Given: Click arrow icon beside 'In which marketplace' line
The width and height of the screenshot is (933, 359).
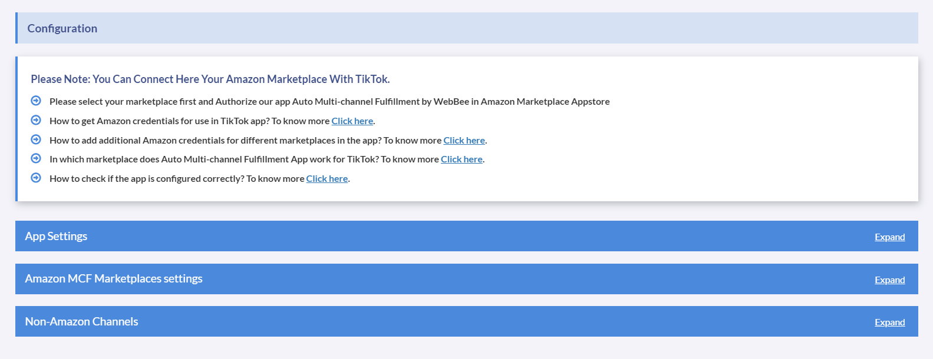Looking at the screenshot, I should click(36, 158).
